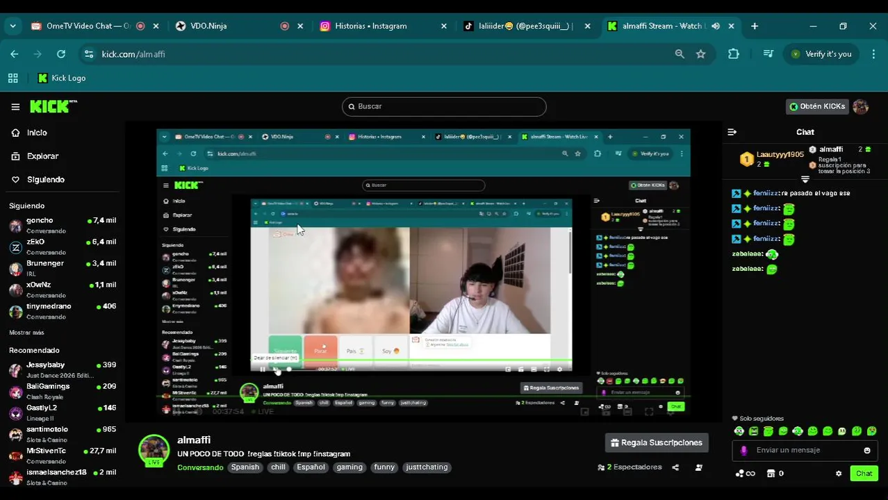888x500 pixels.
Task: Click the Spanish tag
Action: pos(245,467)
